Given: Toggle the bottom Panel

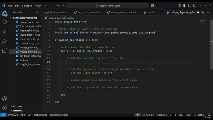Looking at the screenshot, I should coord(190,5).
